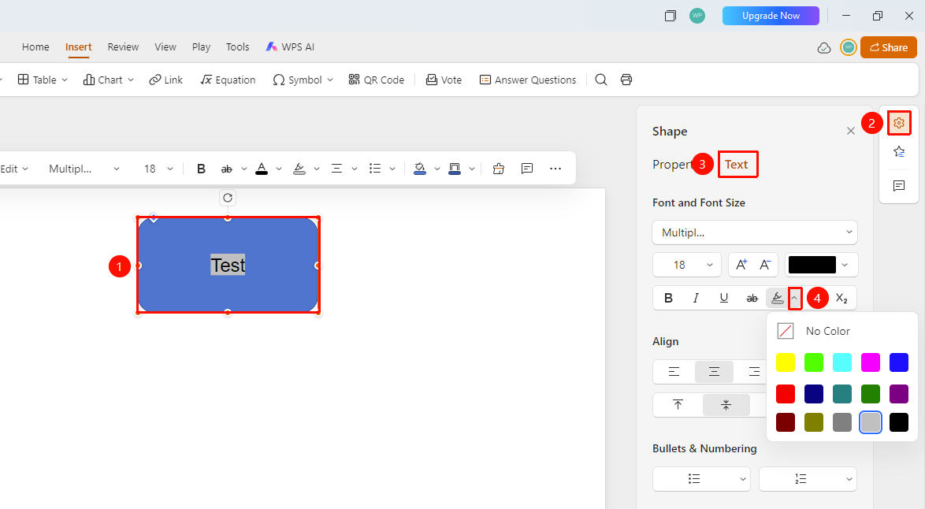Click the increase font size icon

(x=741, y=265)
